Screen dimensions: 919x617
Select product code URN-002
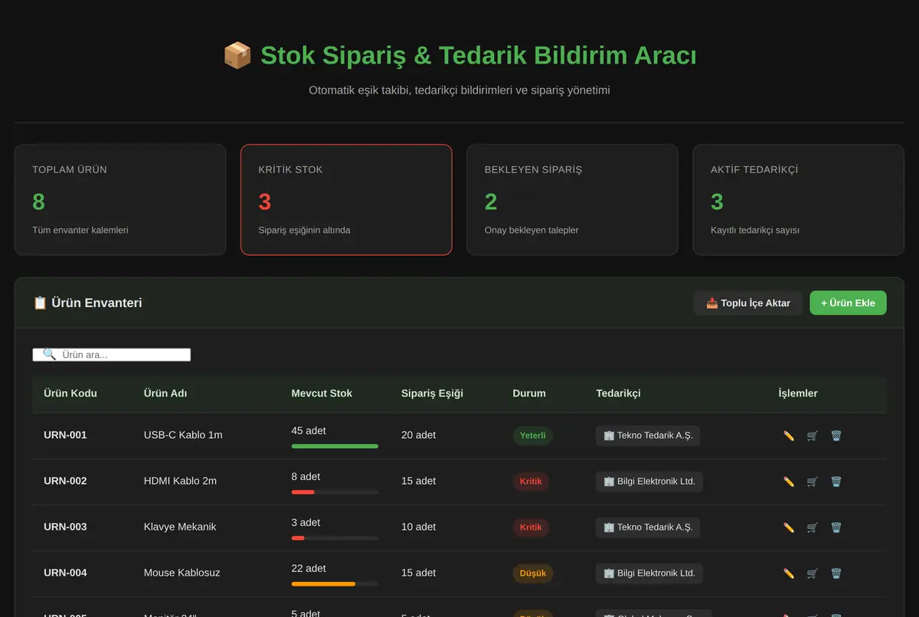(65, 481)
